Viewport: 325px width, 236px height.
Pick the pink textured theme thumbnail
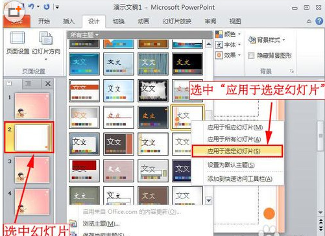point(119,171)
